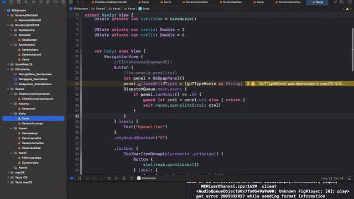The image size is (354, 199).
Task: Pause program execution in debug bar
Action: click(x=80, y=178)
